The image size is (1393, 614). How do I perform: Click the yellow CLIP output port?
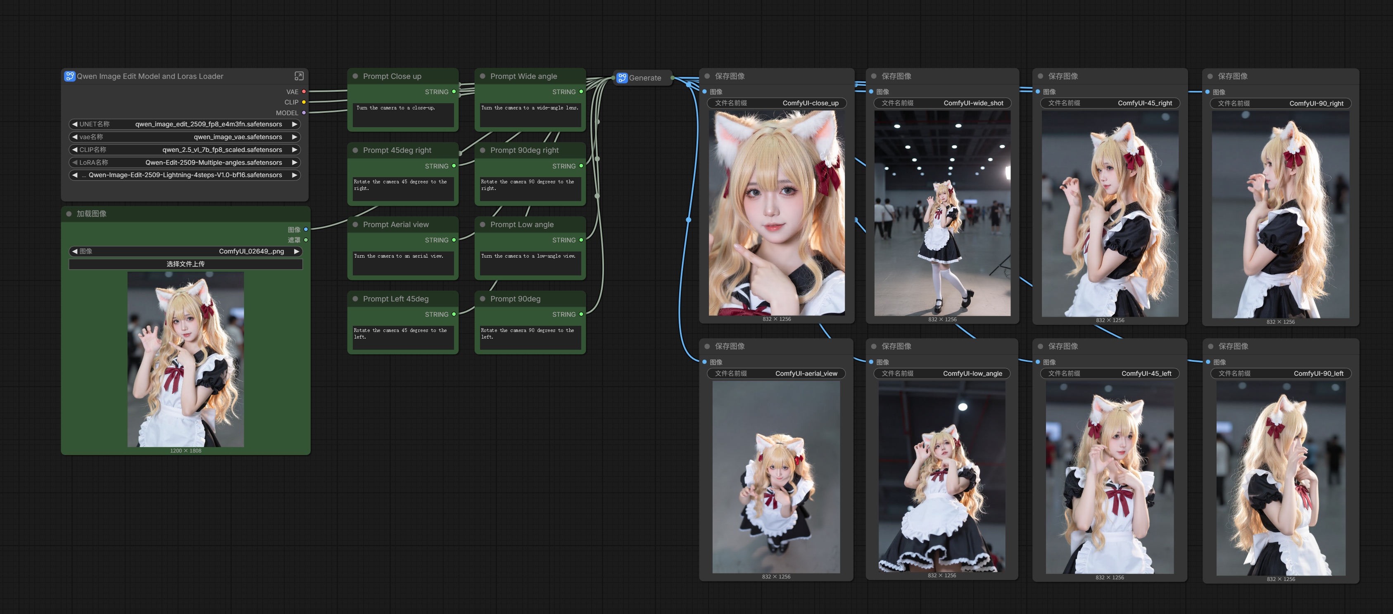coord(304,102)
